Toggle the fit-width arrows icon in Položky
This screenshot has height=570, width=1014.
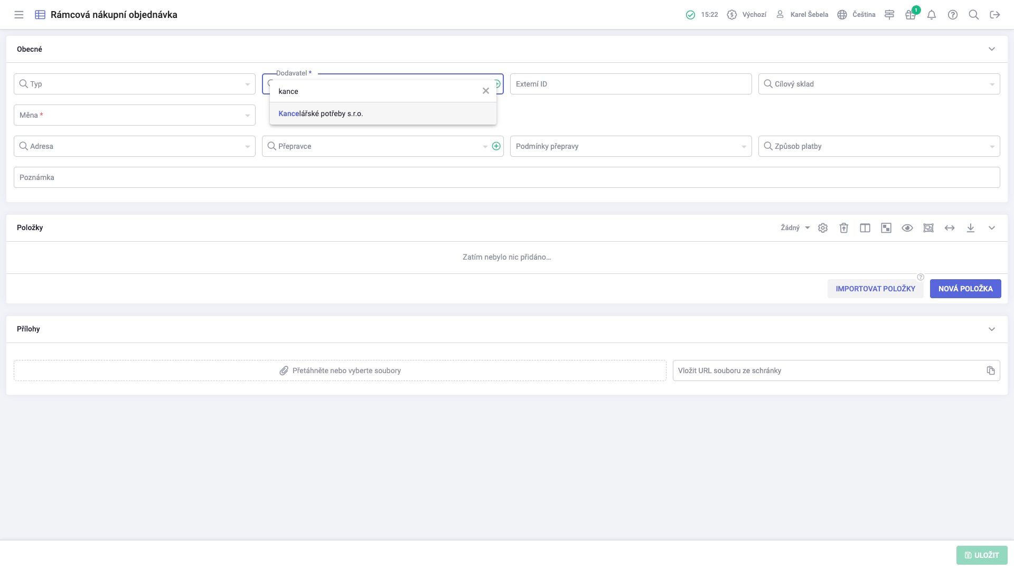[950, 228]
